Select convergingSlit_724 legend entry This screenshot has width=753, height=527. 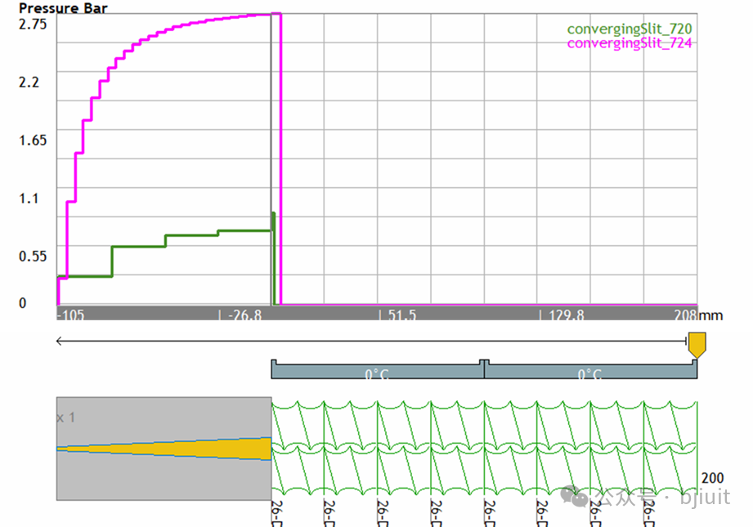[x=630, y=43]
